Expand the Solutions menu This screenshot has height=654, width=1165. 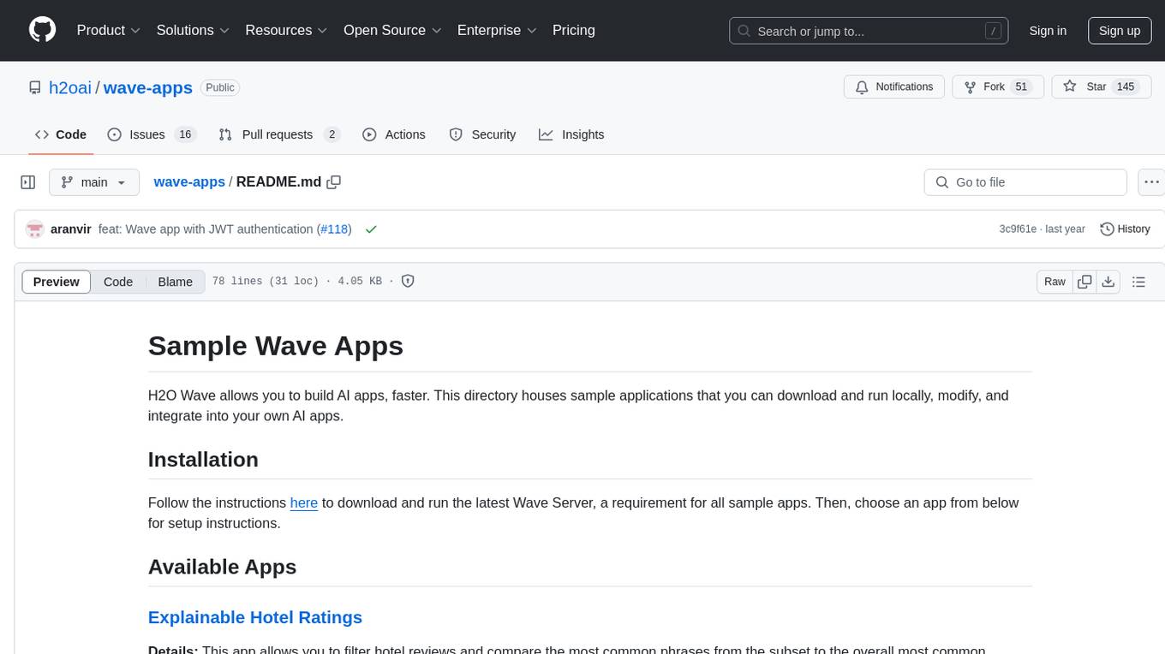click(193, 30)
